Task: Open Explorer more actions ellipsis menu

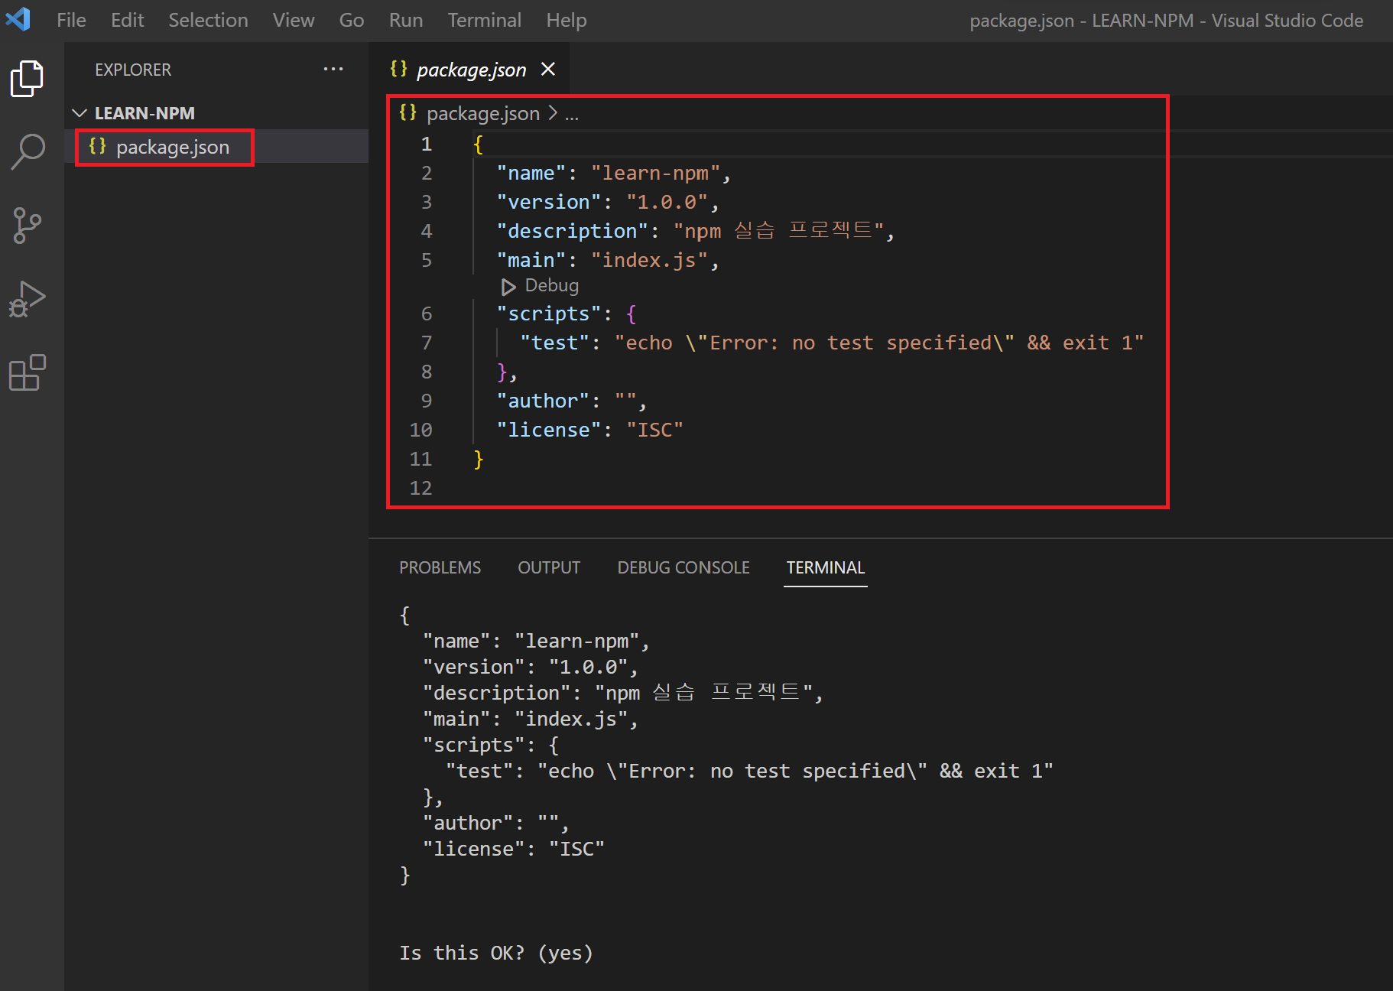Action: [x=333, y=69]
